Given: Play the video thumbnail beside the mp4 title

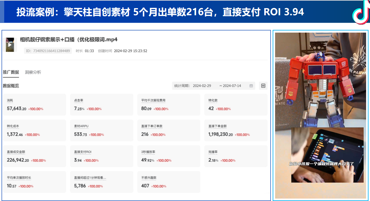Looking at the screenshot, I should pos(10,45).
